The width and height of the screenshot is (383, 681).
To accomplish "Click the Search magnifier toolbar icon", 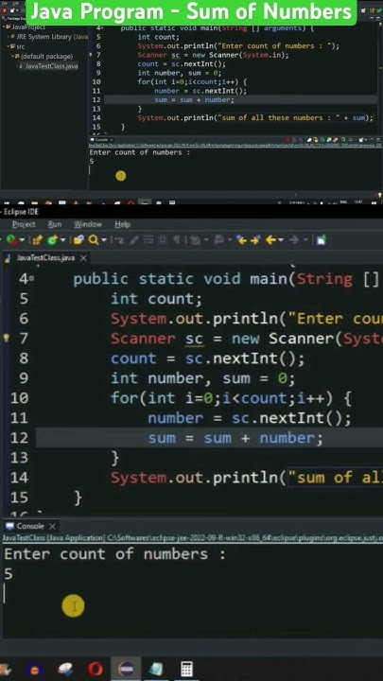I will pyautogui.click(x=93, y=239).
